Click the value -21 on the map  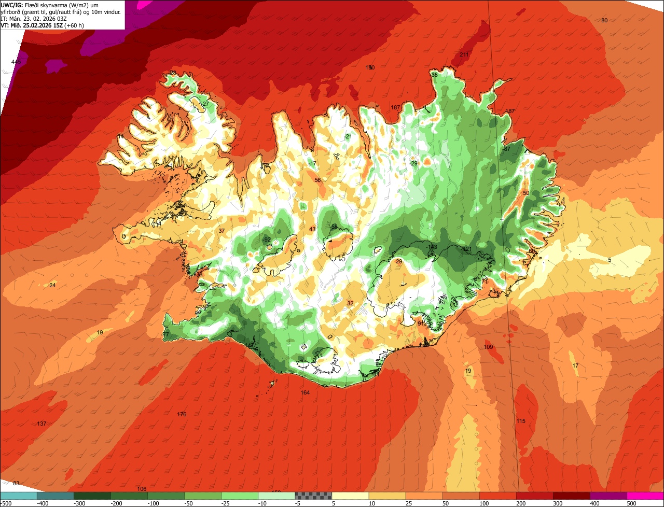click(348, 136)
